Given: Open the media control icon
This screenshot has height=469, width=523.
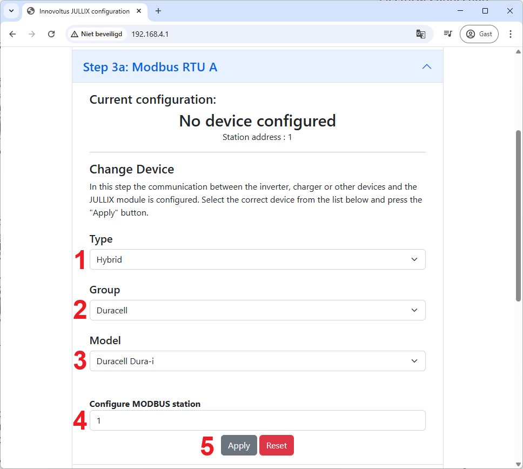Looking at the screenshot, I should [447, 34].
